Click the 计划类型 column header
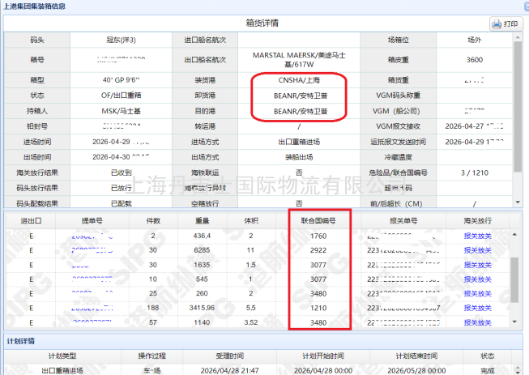The image size is (529, 375). (62, 356)
